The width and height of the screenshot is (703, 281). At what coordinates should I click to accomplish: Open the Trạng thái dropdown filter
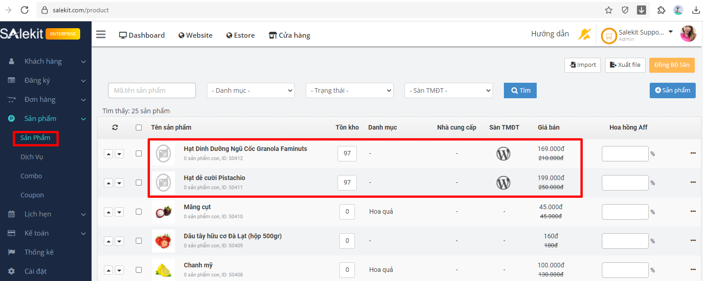349,90
